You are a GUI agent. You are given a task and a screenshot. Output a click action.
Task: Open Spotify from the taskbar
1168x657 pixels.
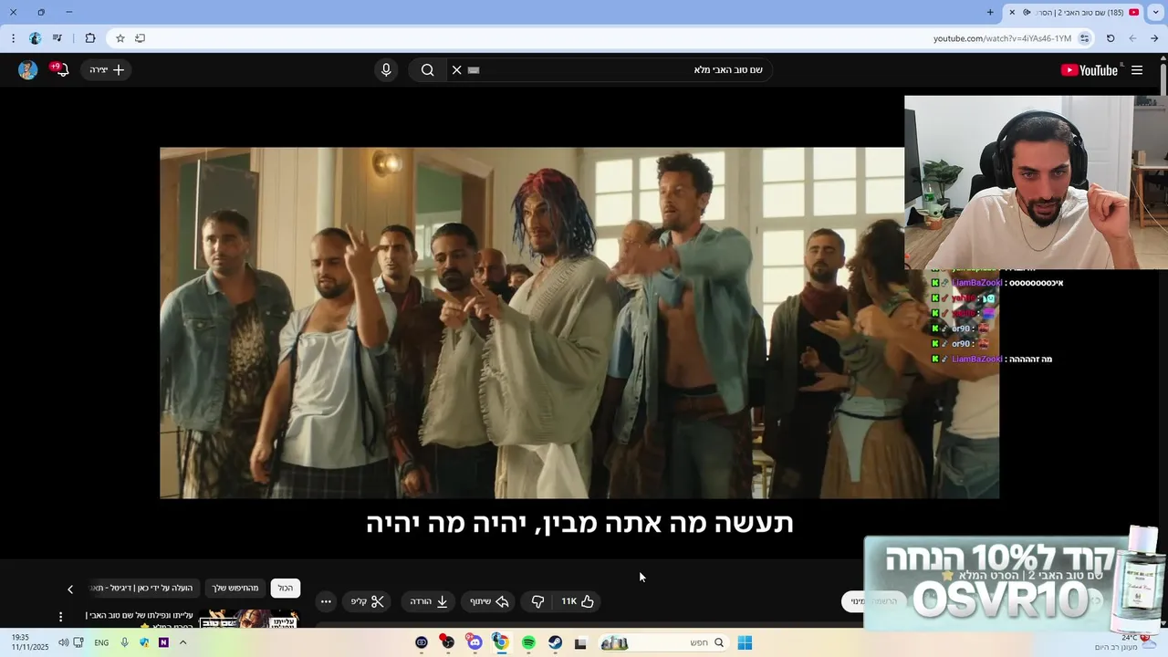click(528, 642)
